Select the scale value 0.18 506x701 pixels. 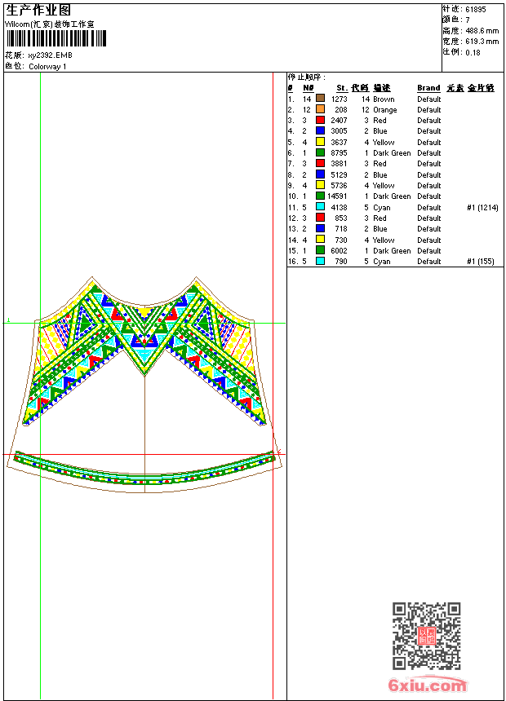(x=473, y=53)
